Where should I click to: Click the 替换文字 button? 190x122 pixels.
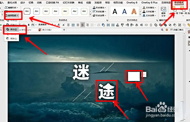pyautogui.click(x=163, y=12)
